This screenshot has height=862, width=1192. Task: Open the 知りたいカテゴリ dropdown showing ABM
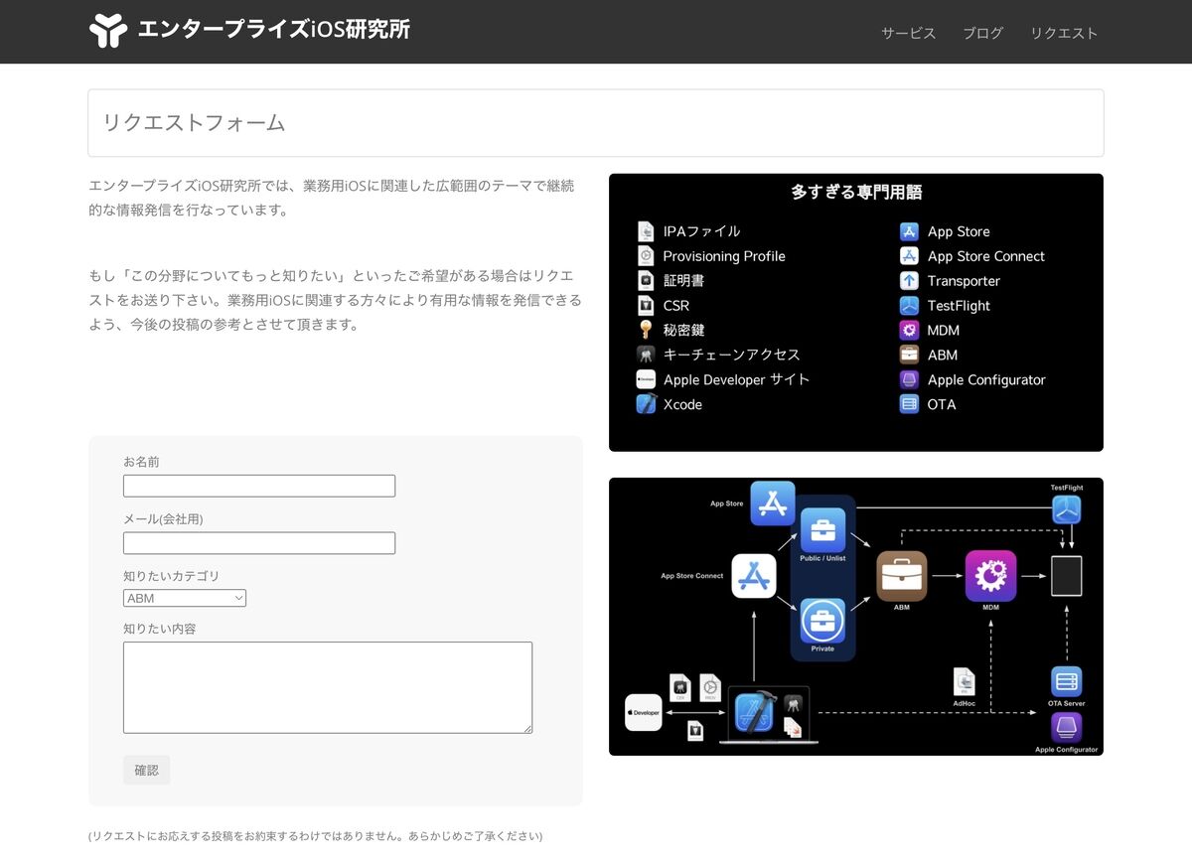(185, 598)
